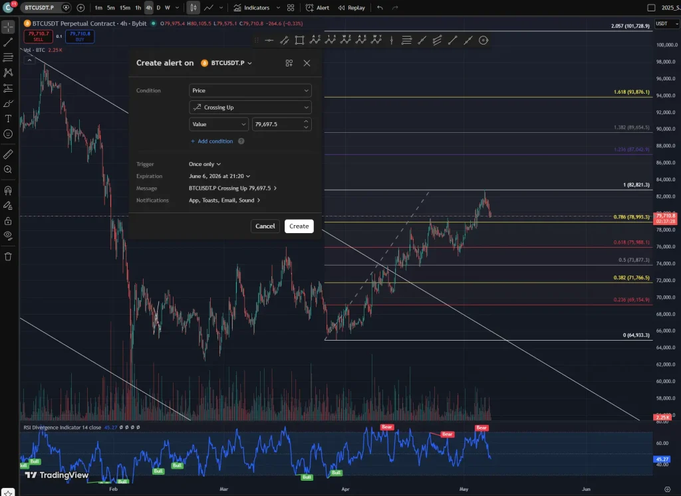681x496 pixels.
Task: Select the D daily timeframe
Action: [x=158, y=8]
